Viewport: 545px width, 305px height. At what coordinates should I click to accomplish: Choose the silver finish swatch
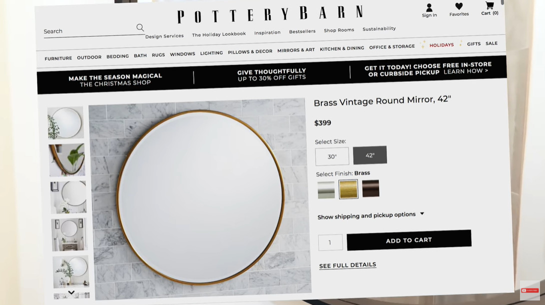[326, 189]
